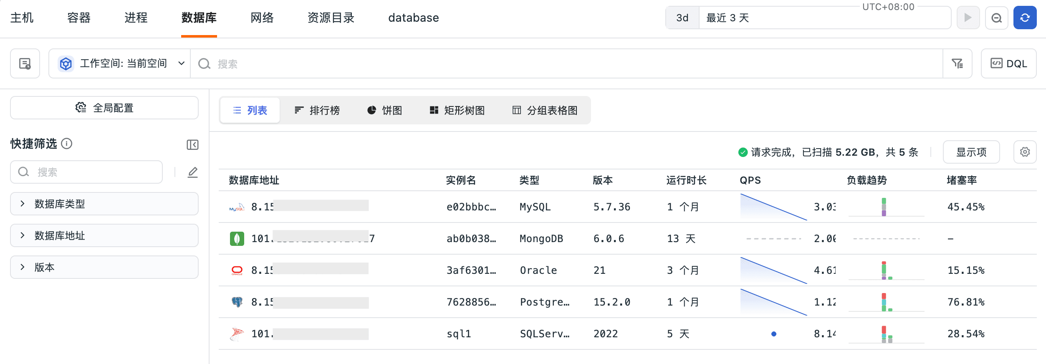
Task: Open the 全局配置 button
Action: tap(104, 108)
